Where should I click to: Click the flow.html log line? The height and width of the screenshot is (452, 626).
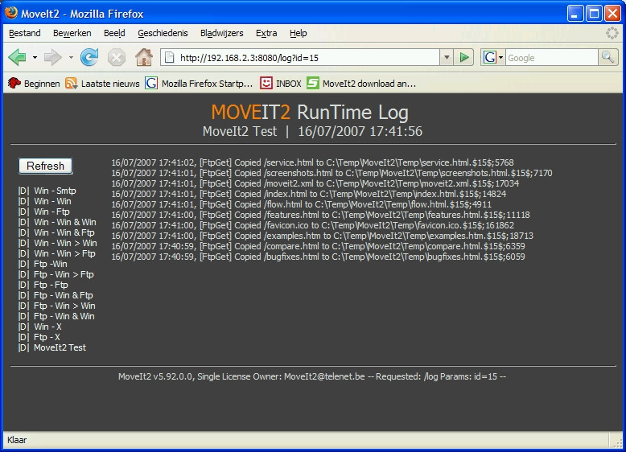pos(301,203)
